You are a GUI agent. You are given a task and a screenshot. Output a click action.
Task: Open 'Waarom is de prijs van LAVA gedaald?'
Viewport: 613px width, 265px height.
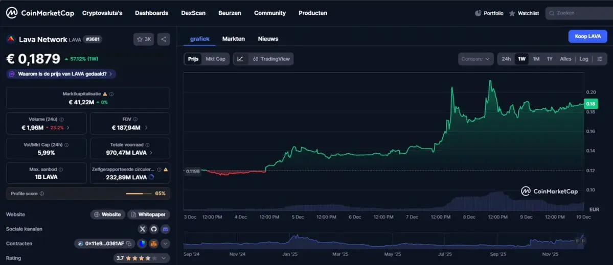coord(61,74)
